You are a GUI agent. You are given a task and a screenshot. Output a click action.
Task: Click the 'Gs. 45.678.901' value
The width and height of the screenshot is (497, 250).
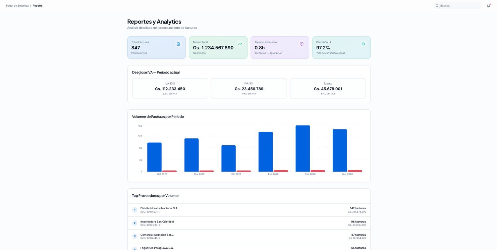click(328, 89)
